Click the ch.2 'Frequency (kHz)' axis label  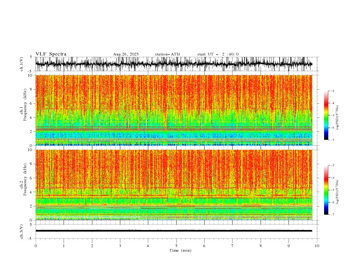(25, 179)
